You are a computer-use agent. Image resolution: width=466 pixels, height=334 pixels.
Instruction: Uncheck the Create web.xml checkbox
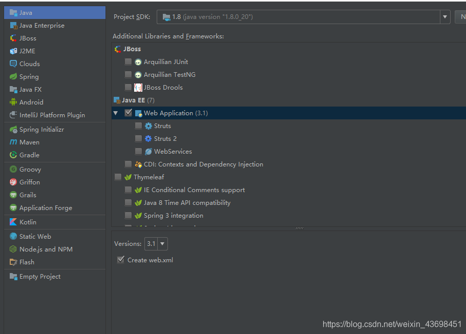point(121,260)
